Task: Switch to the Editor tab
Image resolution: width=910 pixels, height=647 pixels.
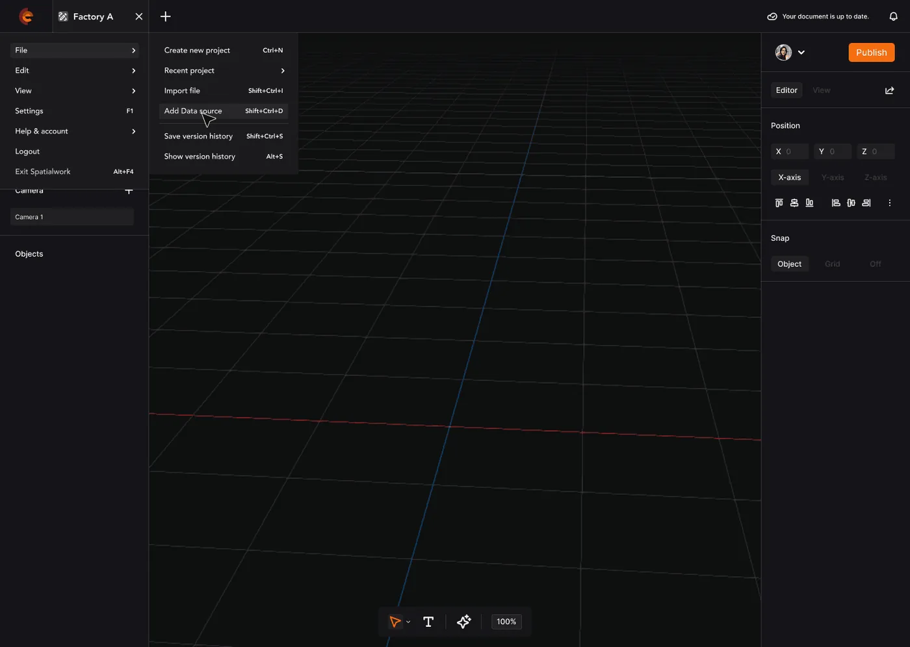Action: click(x=786, y=90)
